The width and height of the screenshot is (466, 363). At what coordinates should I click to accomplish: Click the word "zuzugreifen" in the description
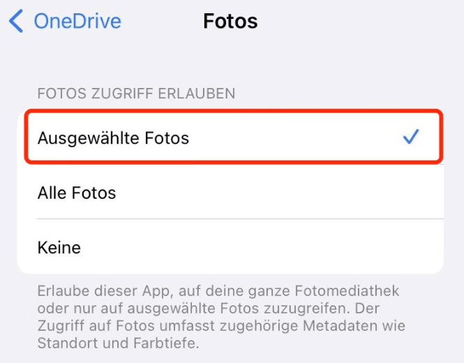pyautogui.click(x=303, y=309)
